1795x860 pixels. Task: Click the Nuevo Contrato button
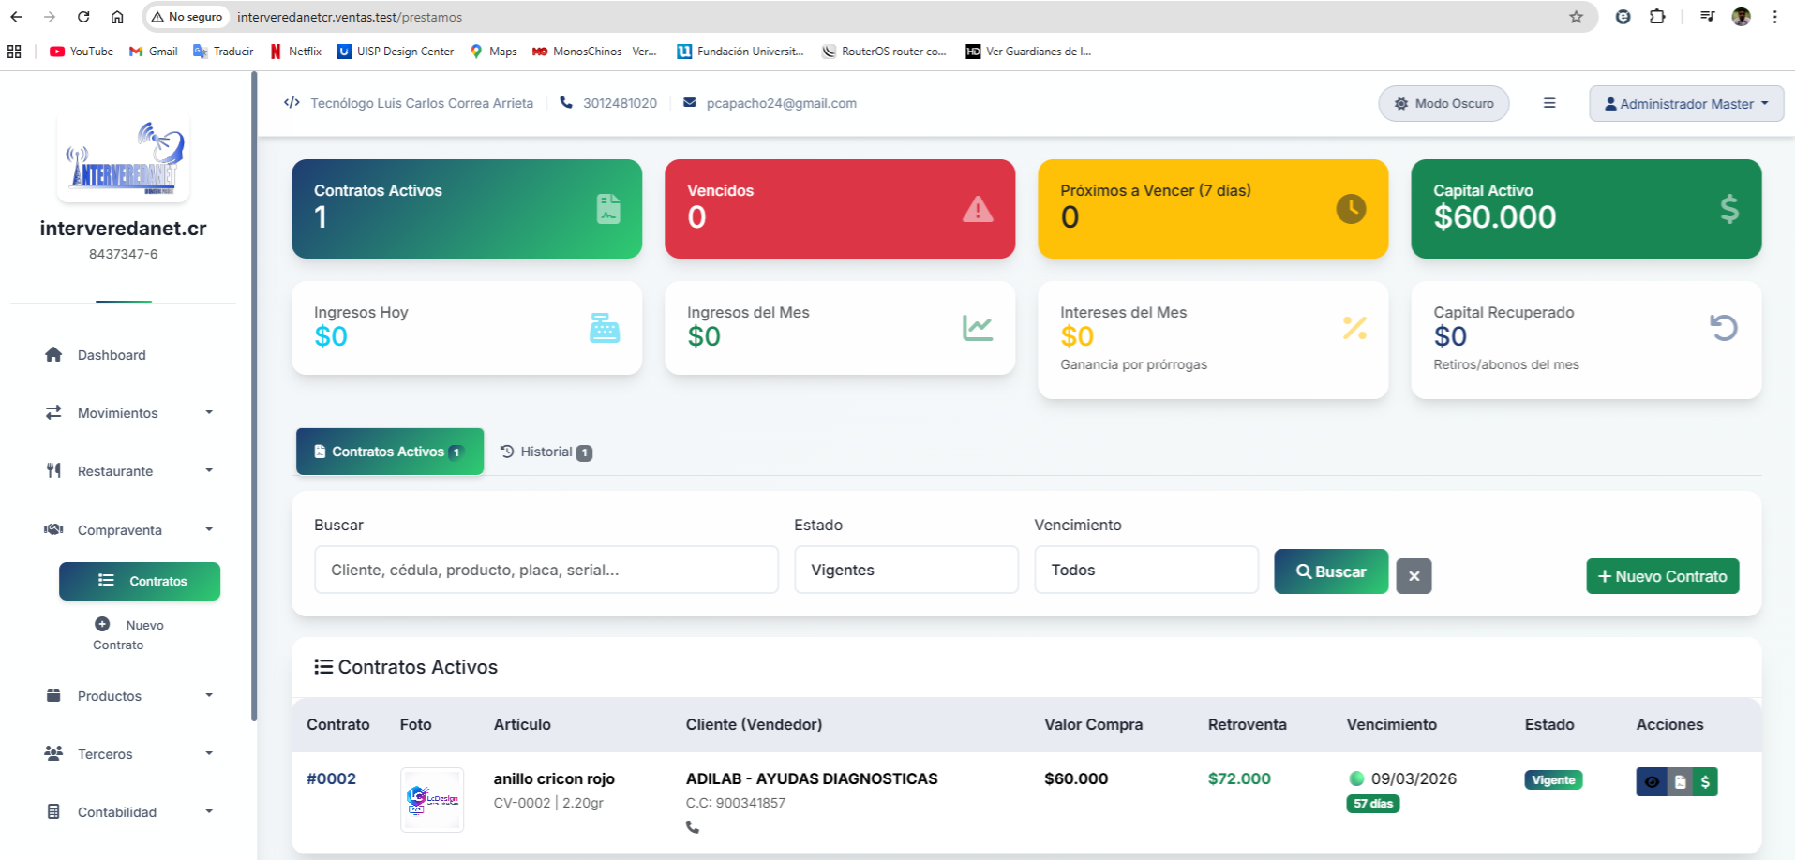(1662, 576)
